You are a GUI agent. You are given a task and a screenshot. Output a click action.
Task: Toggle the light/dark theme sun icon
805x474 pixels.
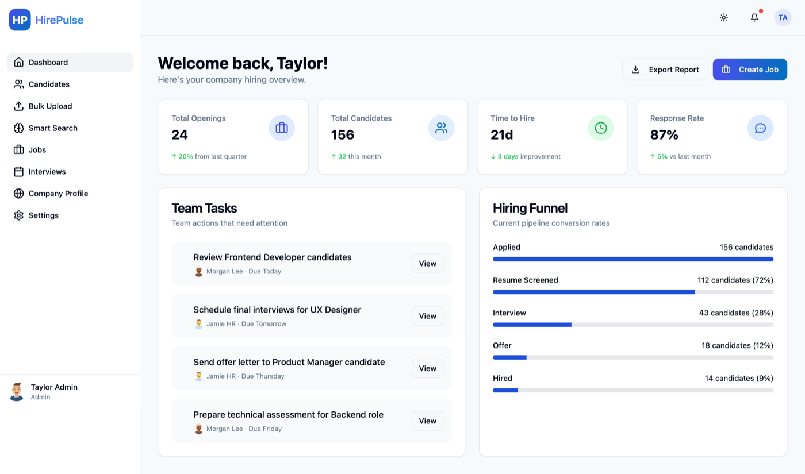[724, 18]
